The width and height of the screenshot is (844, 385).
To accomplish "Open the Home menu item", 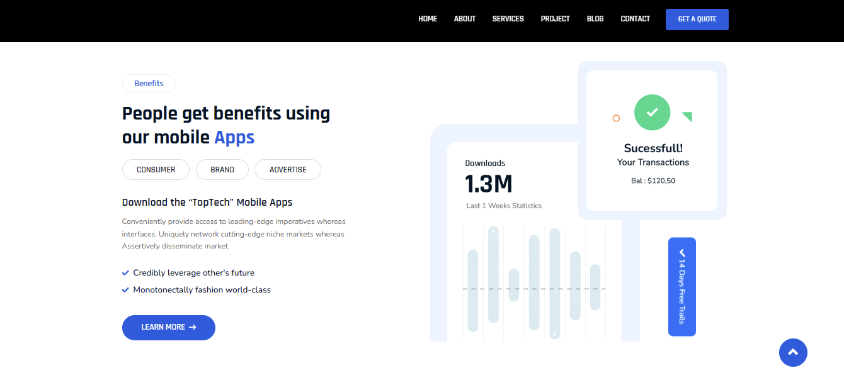I will 428,19.
